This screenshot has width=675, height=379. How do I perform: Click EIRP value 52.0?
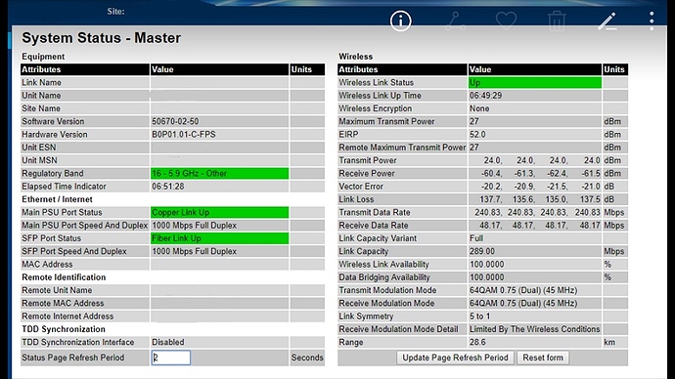pyautogui.click(x=477, y=135)
